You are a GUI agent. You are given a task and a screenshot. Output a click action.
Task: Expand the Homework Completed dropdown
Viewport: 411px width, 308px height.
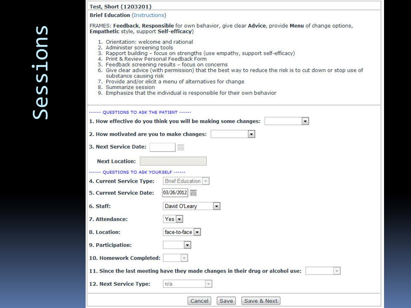click(176, 258)
